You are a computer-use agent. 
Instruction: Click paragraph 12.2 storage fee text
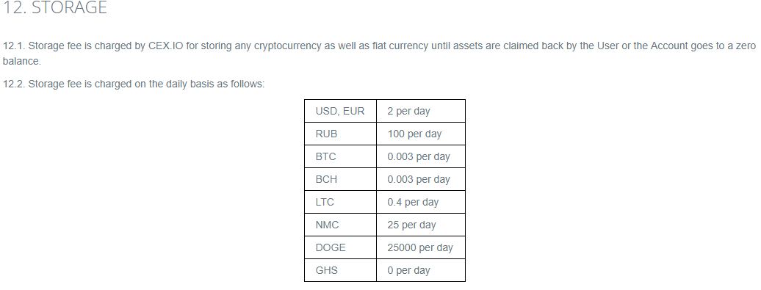tap(134, 84)
